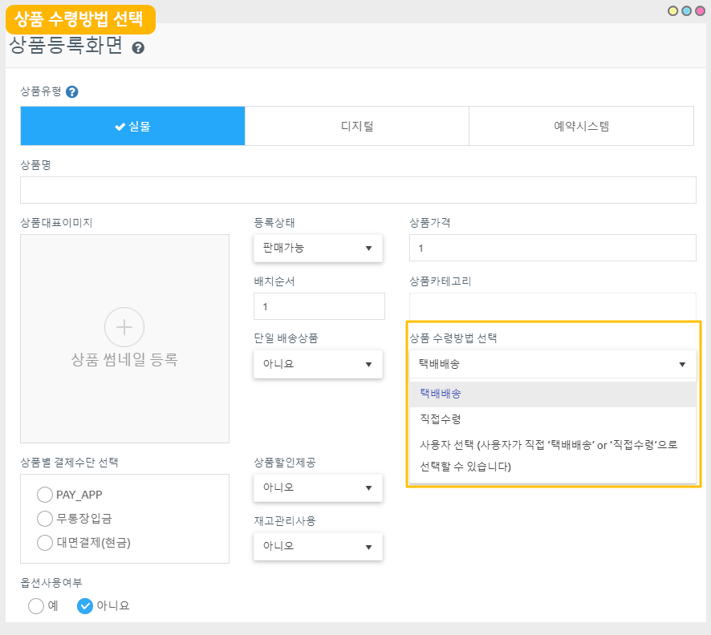Expand the 상품할인제공 dropdown
Viewport: 711px width, 635px height.
[x=318, y=487]
